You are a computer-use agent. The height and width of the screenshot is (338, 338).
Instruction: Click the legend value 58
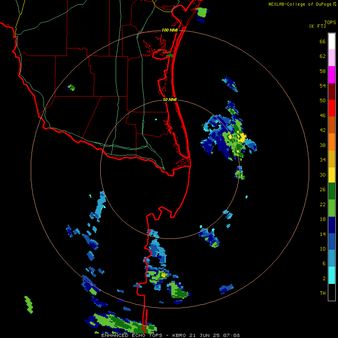coord(323,71)
